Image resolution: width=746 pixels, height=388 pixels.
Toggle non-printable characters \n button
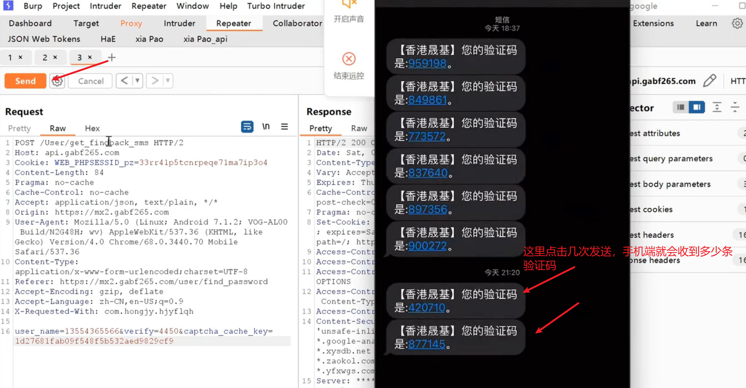click(266, 127)
